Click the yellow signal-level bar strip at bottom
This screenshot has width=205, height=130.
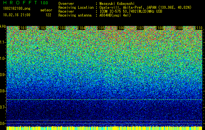104,128
